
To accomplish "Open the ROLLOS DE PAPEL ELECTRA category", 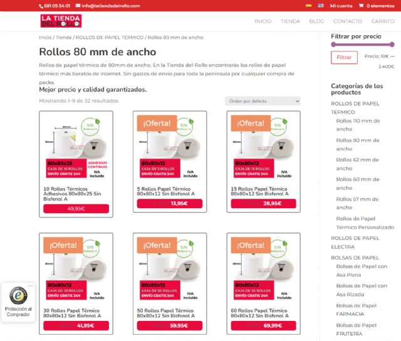I will point(355,243).
